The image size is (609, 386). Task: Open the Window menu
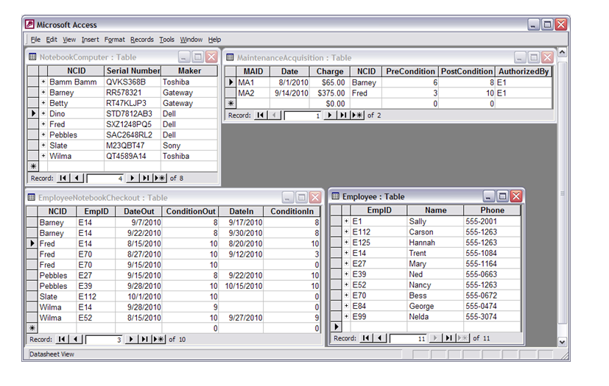tap(191, 40)
